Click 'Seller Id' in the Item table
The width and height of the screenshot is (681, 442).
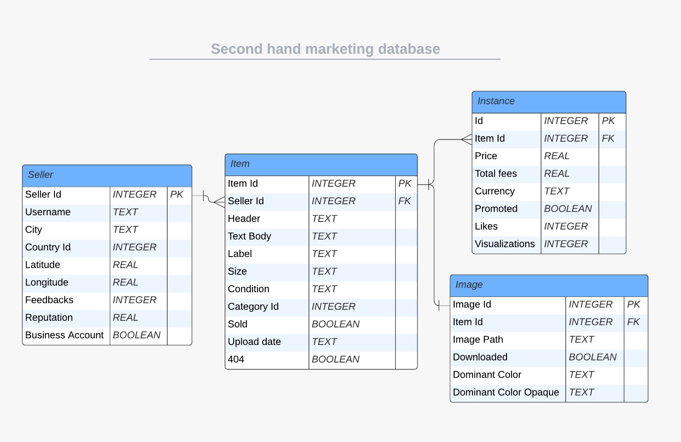[246, 201]
